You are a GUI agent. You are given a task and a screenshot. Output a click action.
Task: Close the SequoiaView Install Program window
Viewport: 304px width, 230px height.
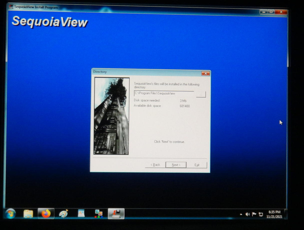[281, 12]
